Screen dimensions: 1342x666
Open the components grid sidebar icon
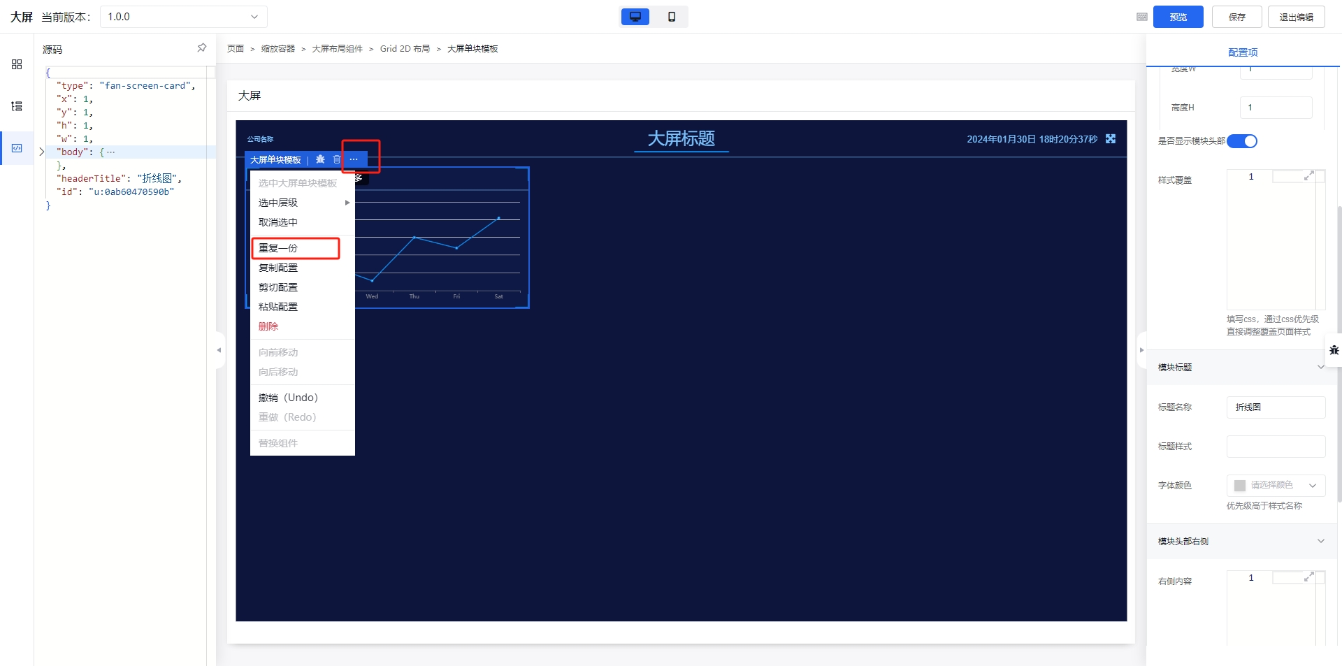click(x=17, y=64)
